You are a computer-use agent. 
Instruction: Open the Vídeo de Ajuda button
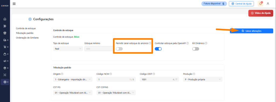coord(261,13)
